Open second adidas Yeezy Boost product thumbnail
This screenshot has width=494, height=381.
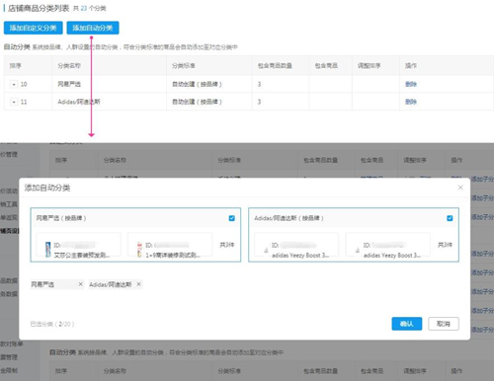pos(358,251)
